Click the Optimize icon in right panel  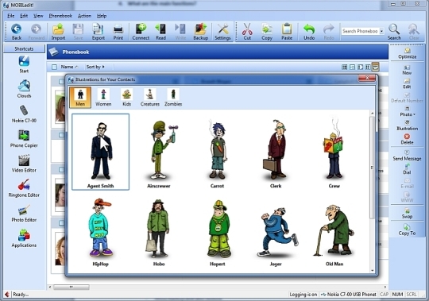click(407, 53)
